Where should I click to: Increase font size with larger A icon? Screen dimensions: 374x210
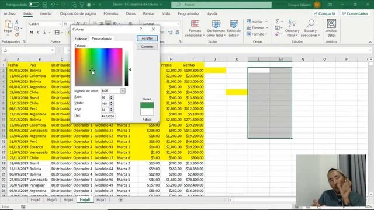78,24
